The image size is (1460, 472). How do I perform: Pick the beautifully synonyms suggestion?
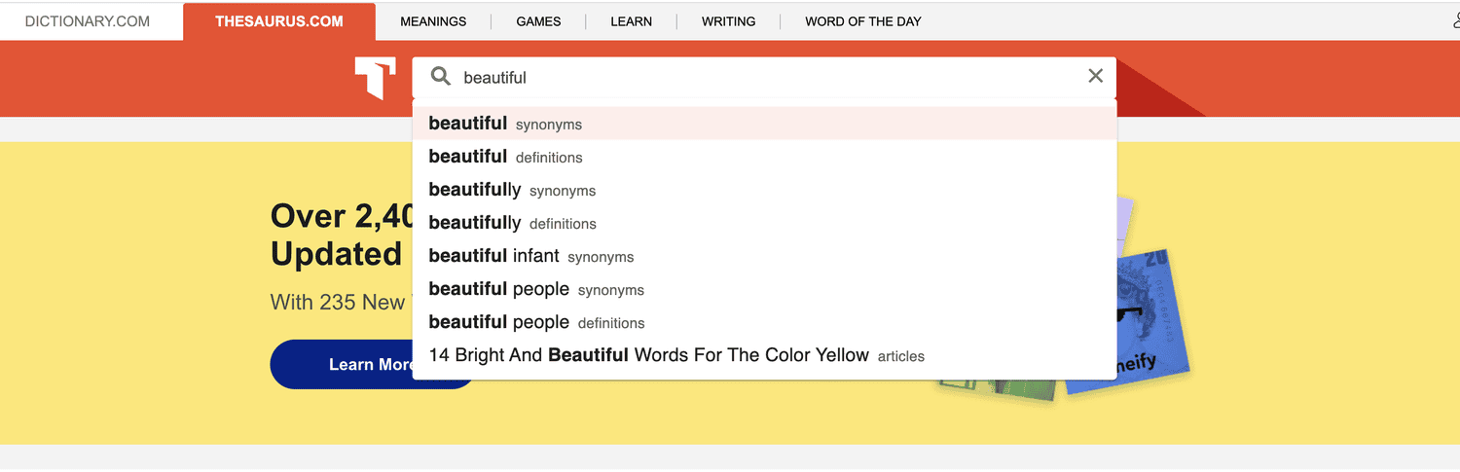point(764,190)
